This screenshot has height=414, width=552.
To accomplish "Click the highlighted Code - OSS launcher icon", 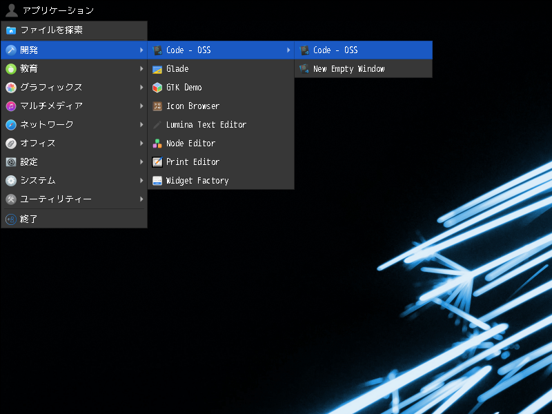I will click(304, 50).
